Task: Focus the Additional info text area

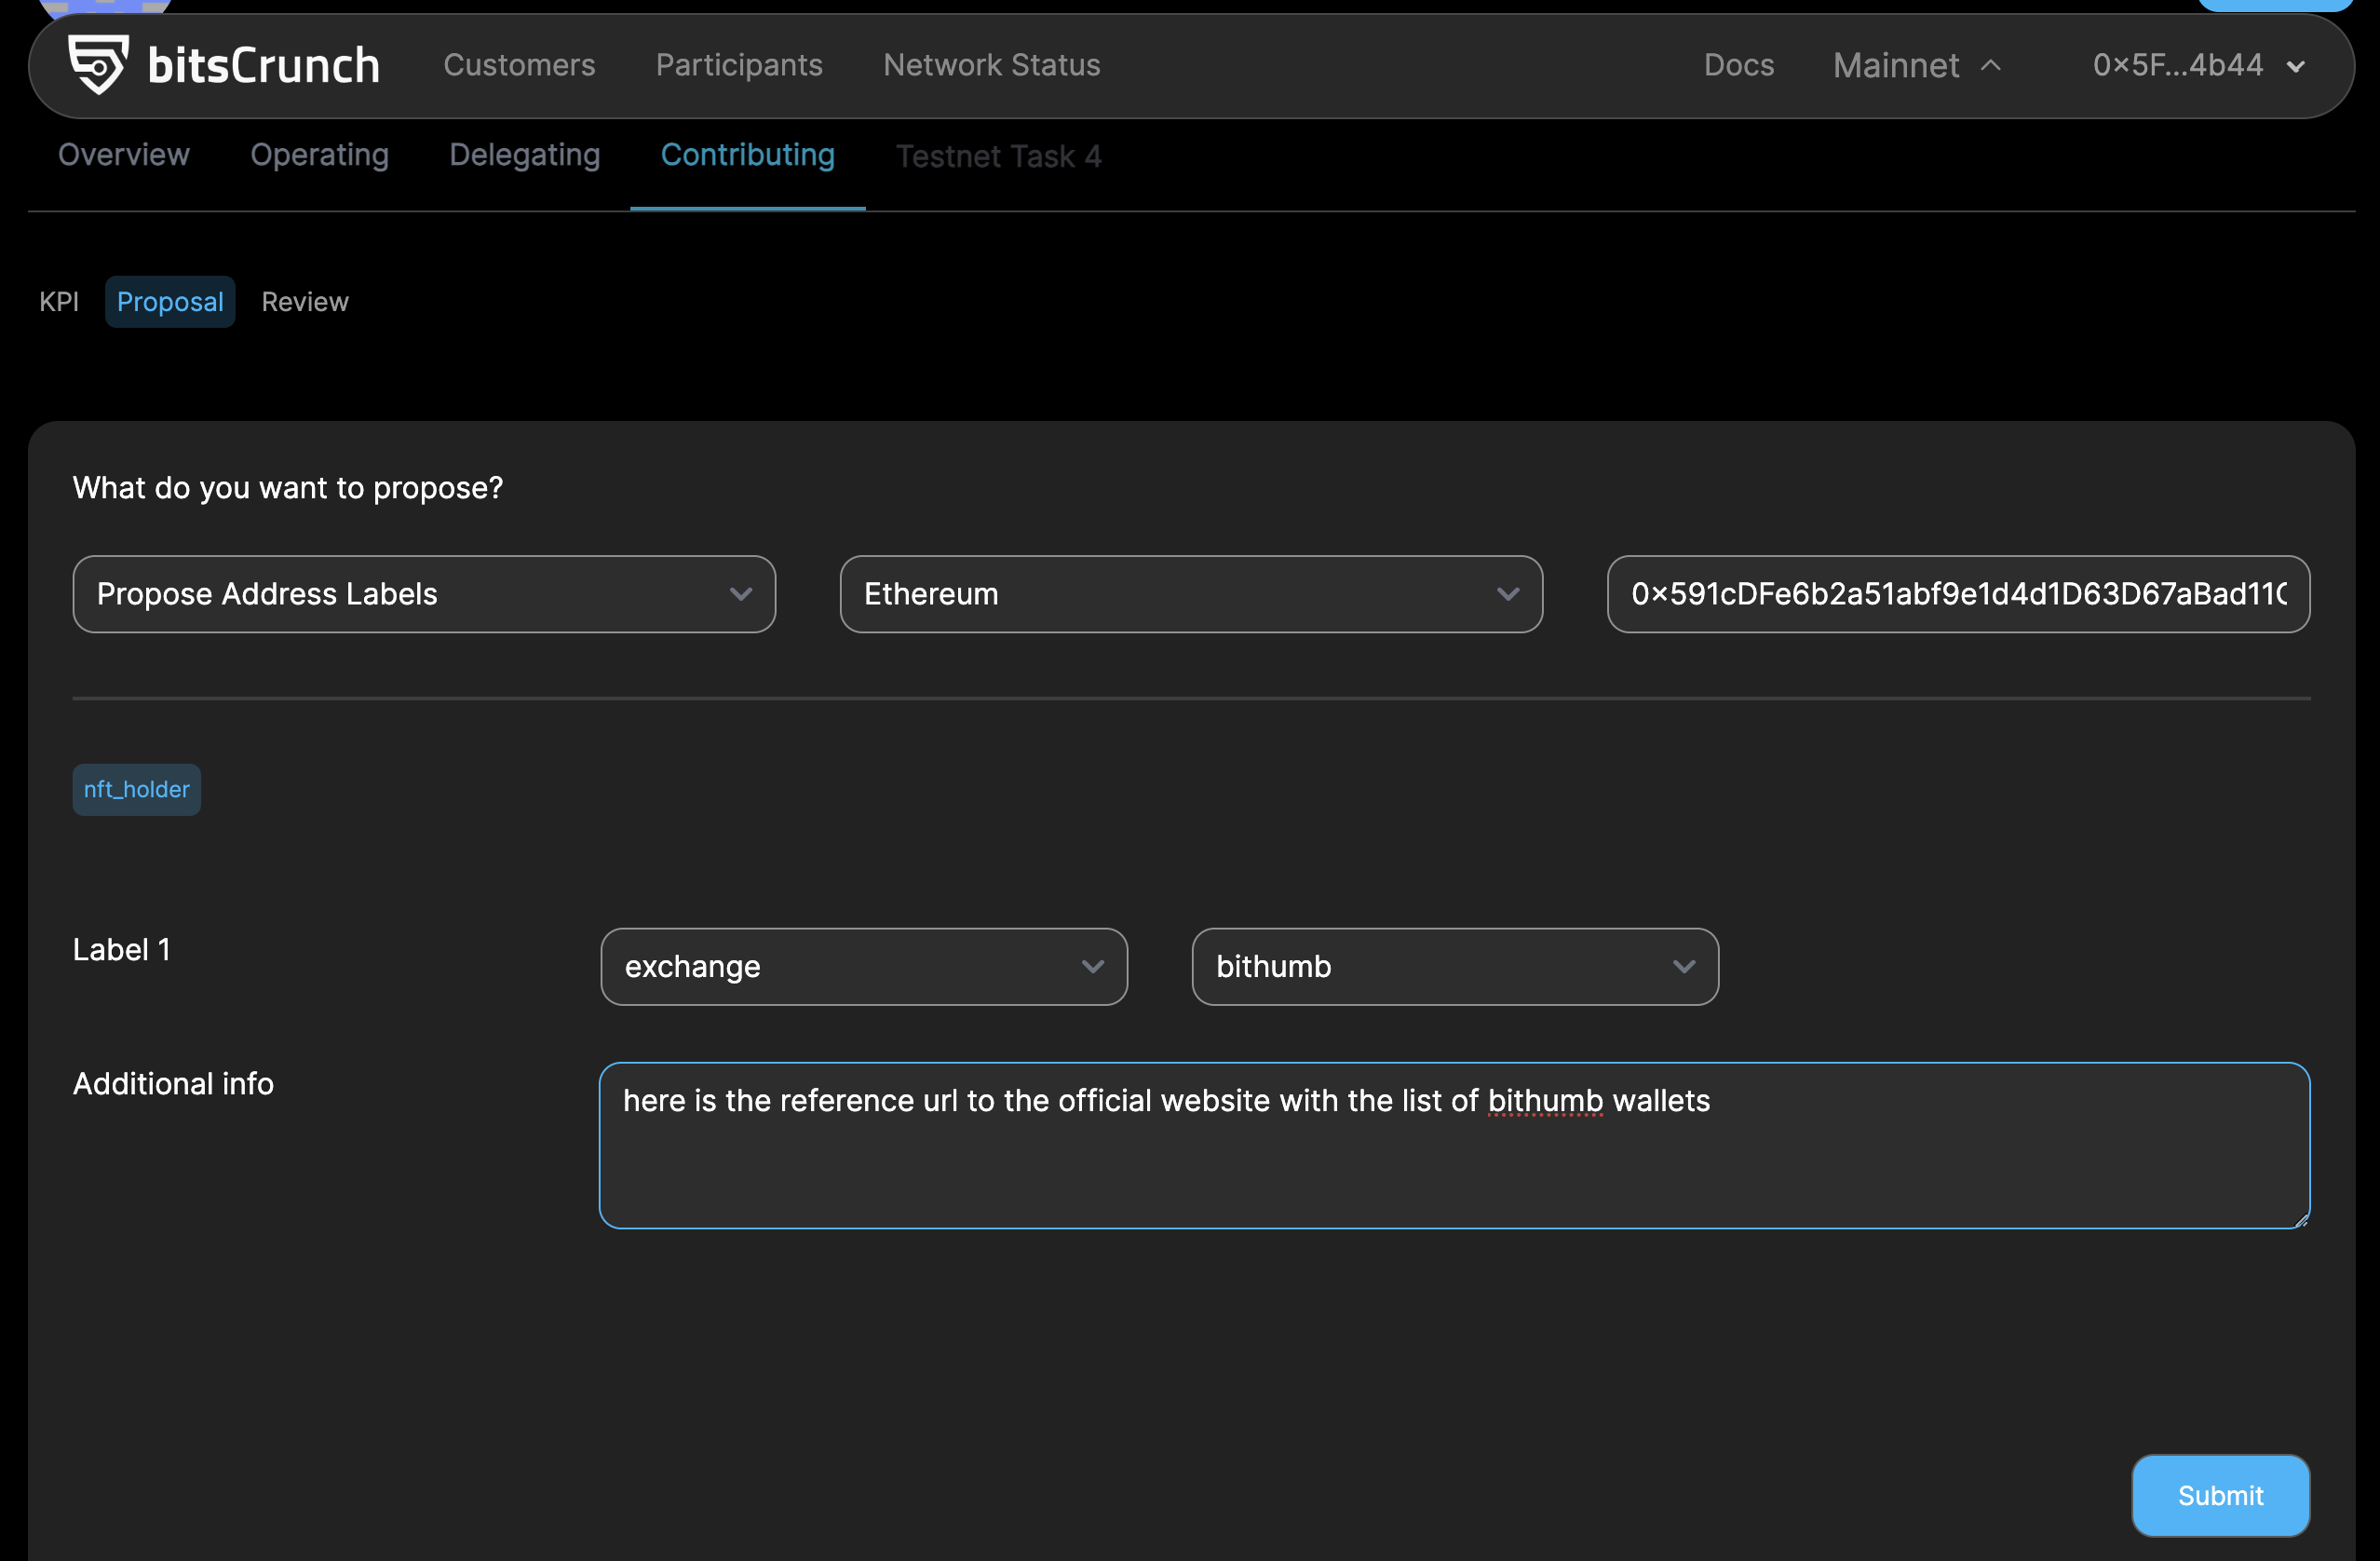Action: pyautogui.click(x=1454, y=1146)
